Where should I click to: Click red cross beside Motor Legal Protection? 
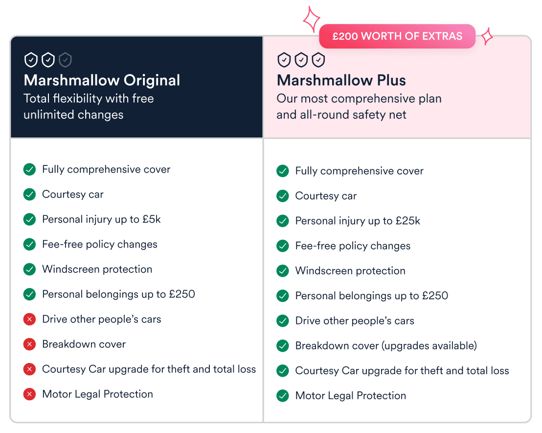tap(30, 394)
